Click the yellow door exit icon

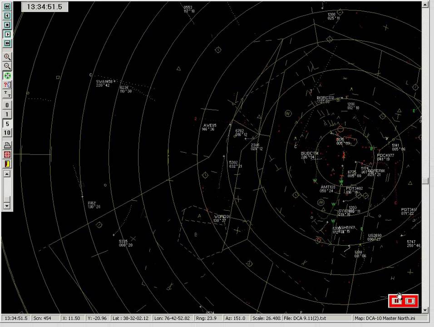7,164
